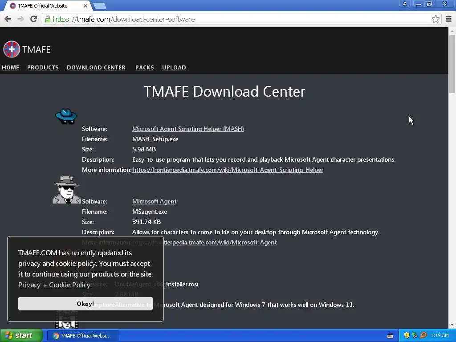This screenshot has height=342, width=456.
Task: Click the on-screen keyboard tray icon
Action: point(390,336)
